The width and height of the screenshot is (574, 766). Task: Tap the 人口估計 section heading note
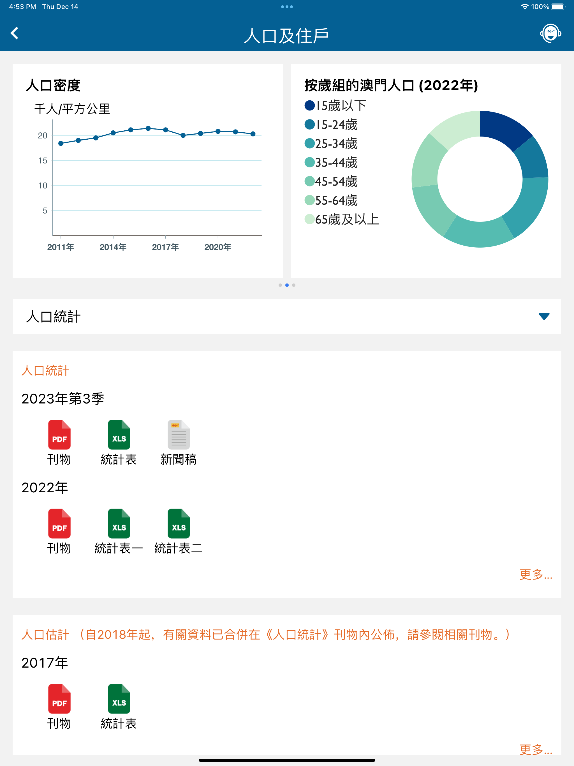tap(266, 635)
